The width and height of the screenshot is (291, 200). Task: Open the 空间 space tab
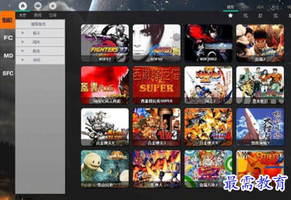[x=53, y=15]
